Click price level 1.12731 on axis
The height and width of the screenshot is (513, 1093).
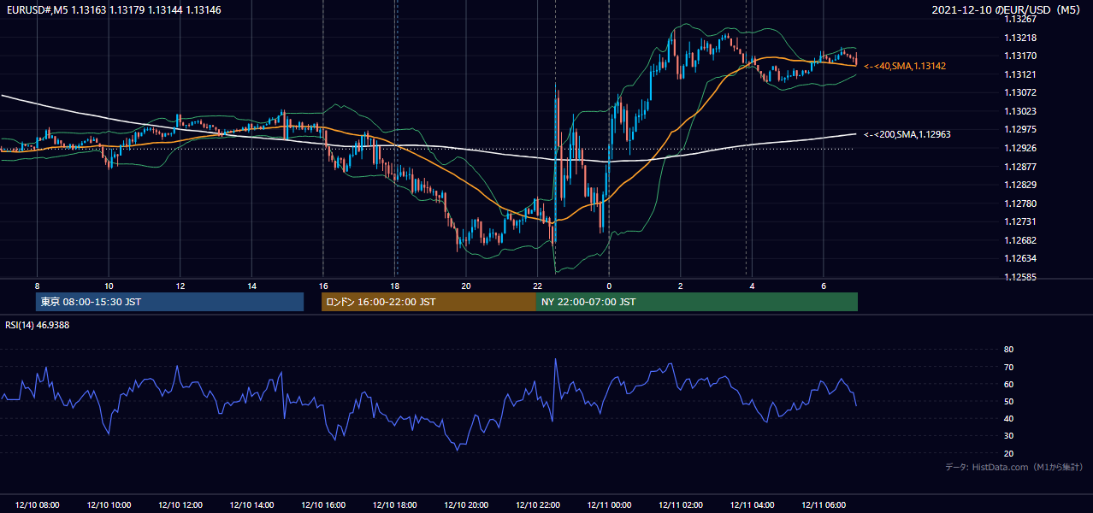point(1020,222)
